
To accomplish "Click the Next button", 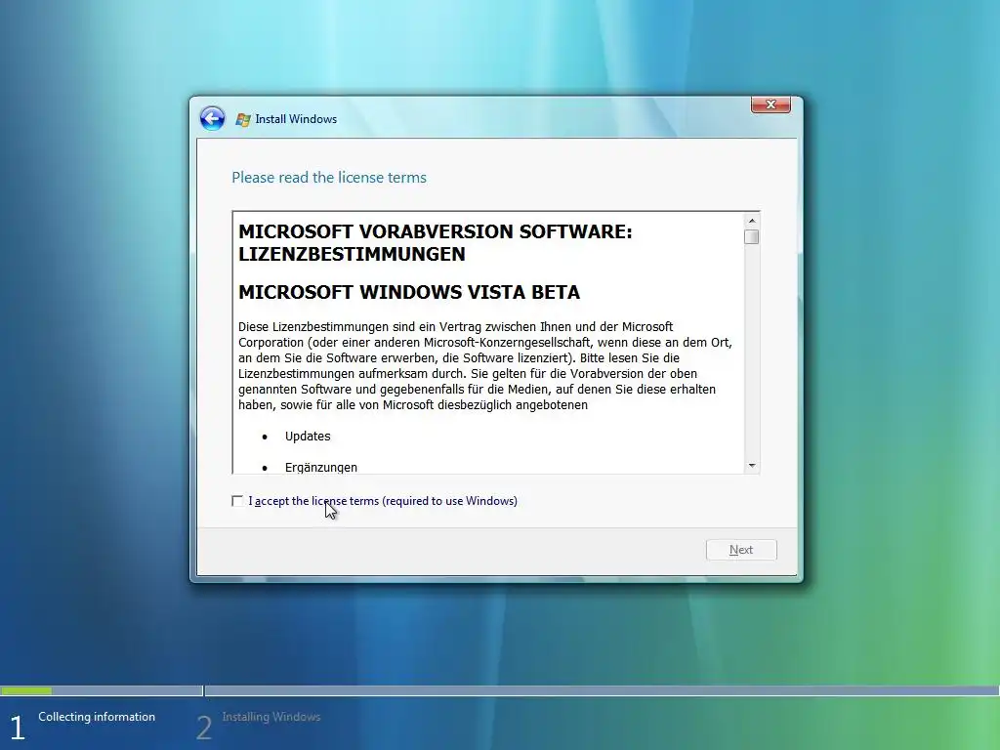I will click(x=741, y=550).
